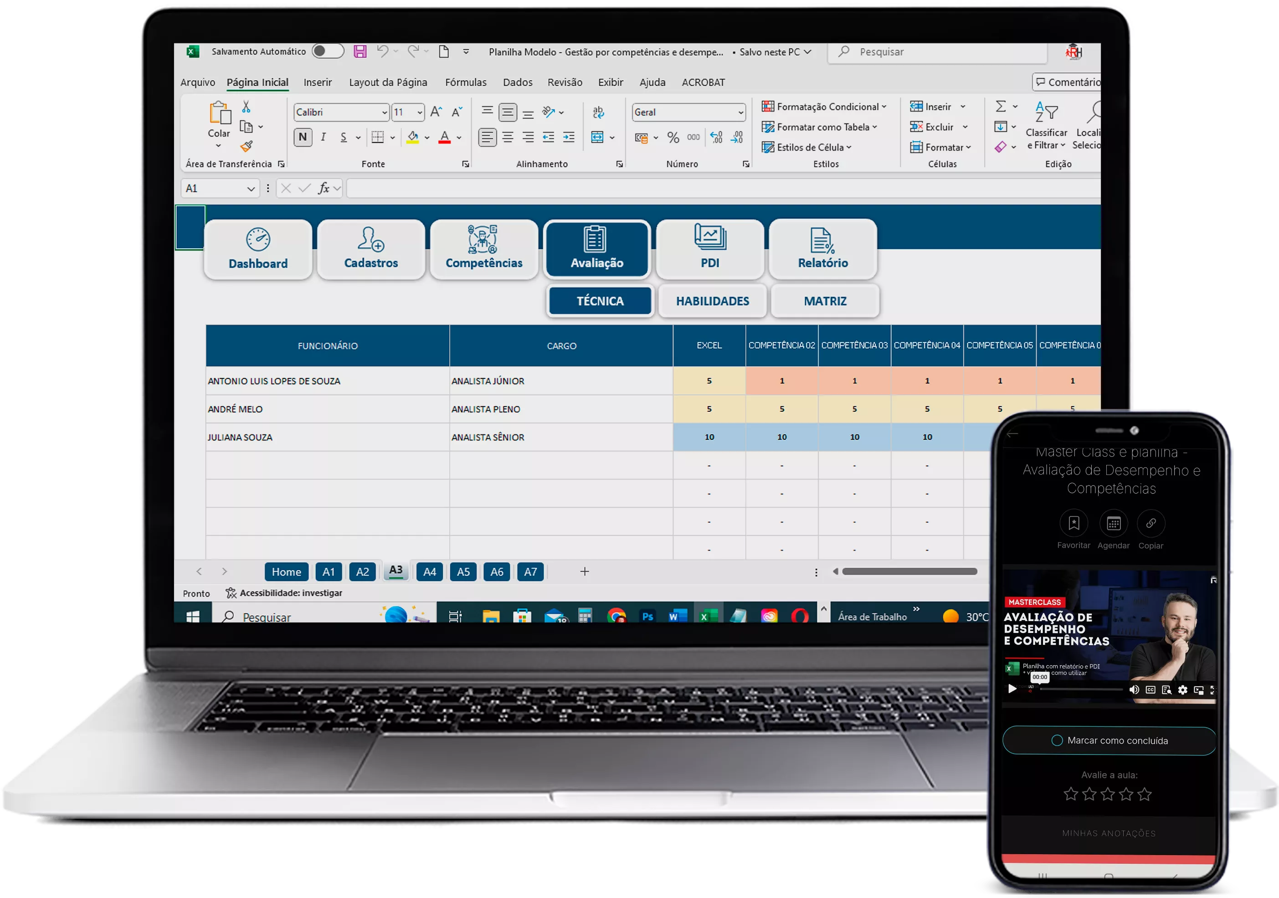
Task: Click the red font color A
Action: [x=445, y=137]
